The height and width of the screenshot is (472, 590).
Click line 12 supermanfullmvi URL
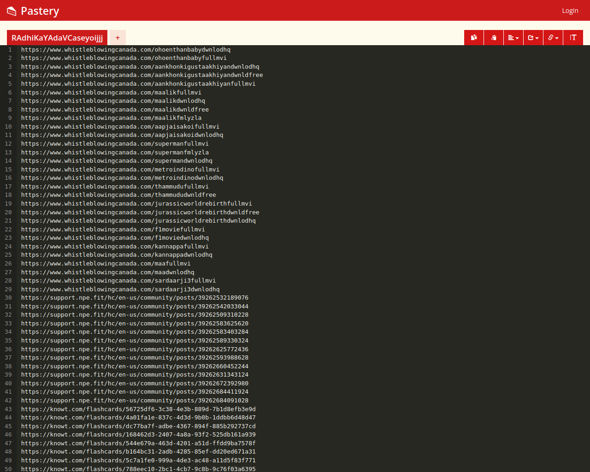[x=115, y=144]
